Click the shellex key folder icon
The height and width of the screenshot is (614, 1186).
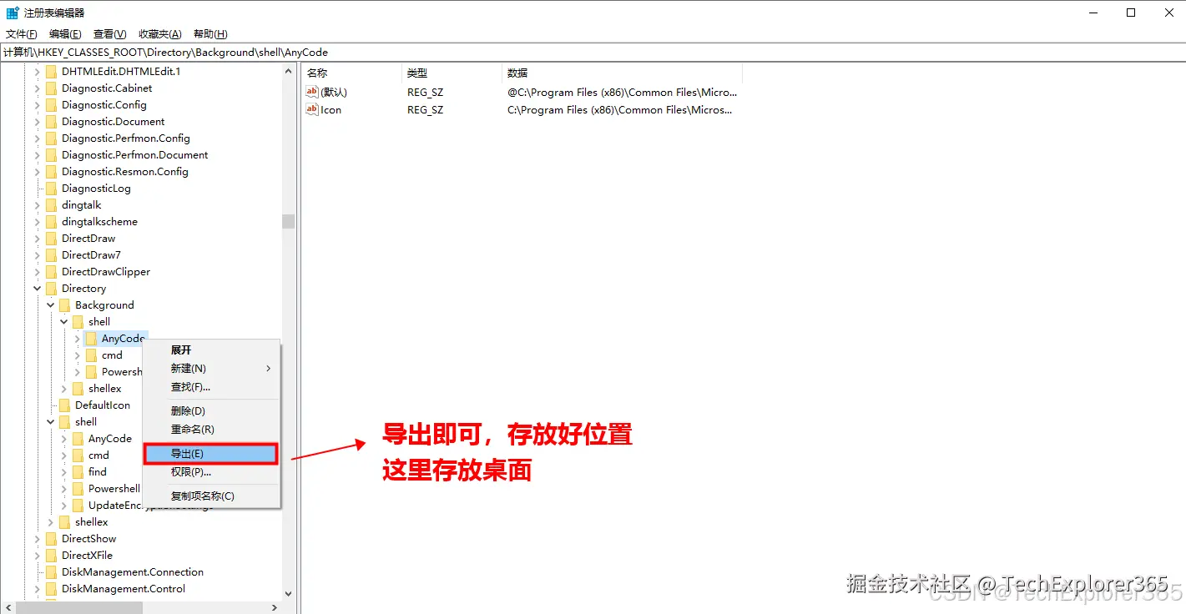click(77, 388)
